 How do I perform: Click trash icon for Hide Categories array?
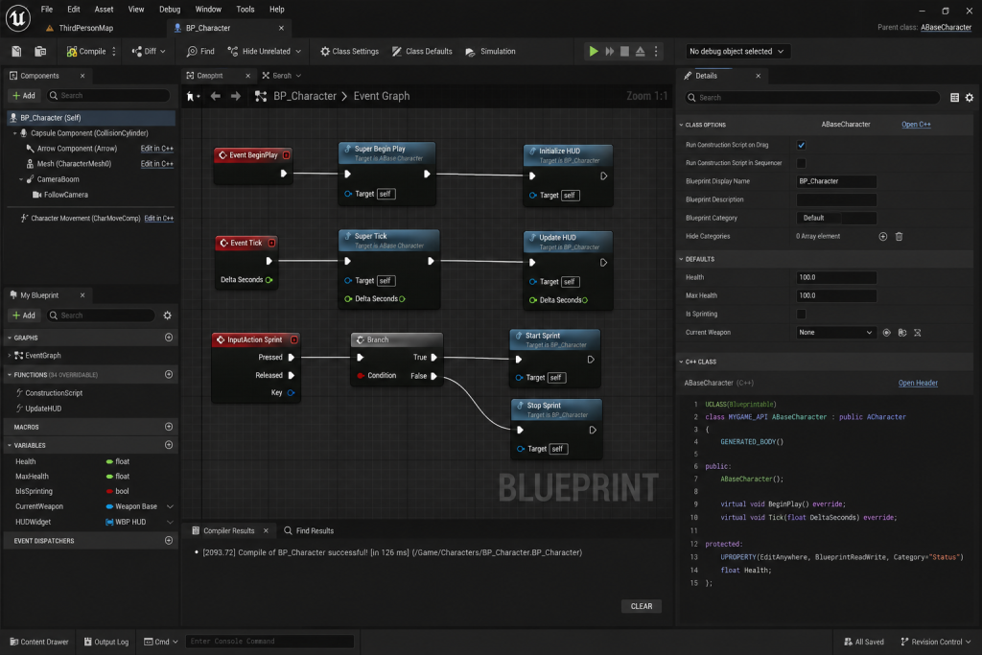(899, 237)
